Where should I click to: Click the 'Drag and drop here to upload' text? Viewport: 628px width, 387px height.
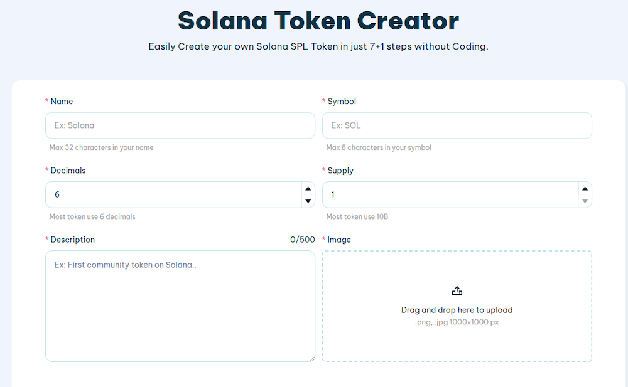point(457,309)
